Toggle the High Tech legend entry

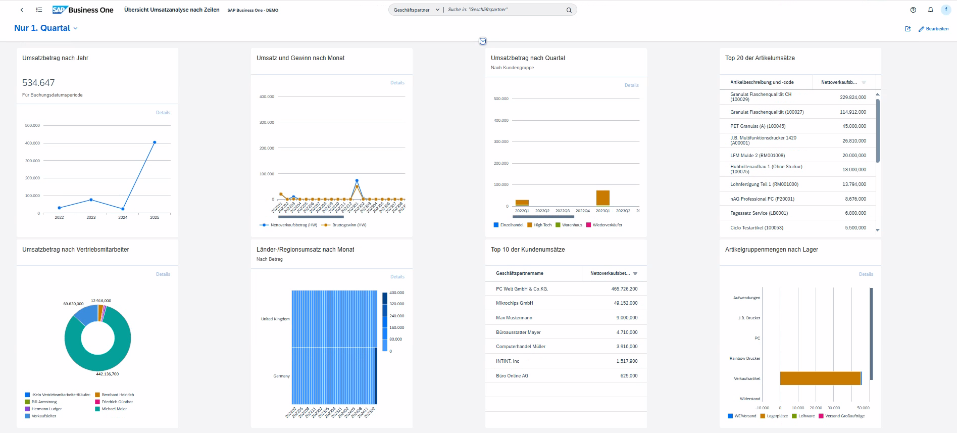(539, 225)
